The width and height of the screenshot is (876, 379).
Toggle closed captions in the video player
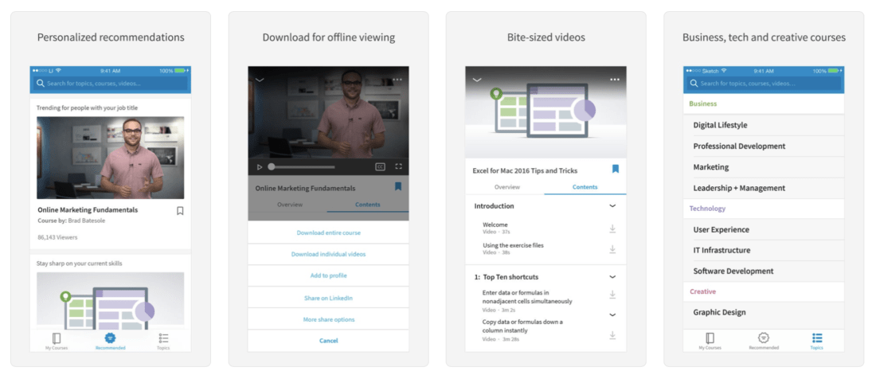click(x=381, y=167)
